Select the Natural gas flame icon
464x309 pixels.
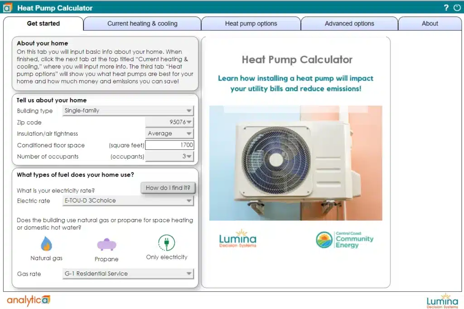[46, 244]
